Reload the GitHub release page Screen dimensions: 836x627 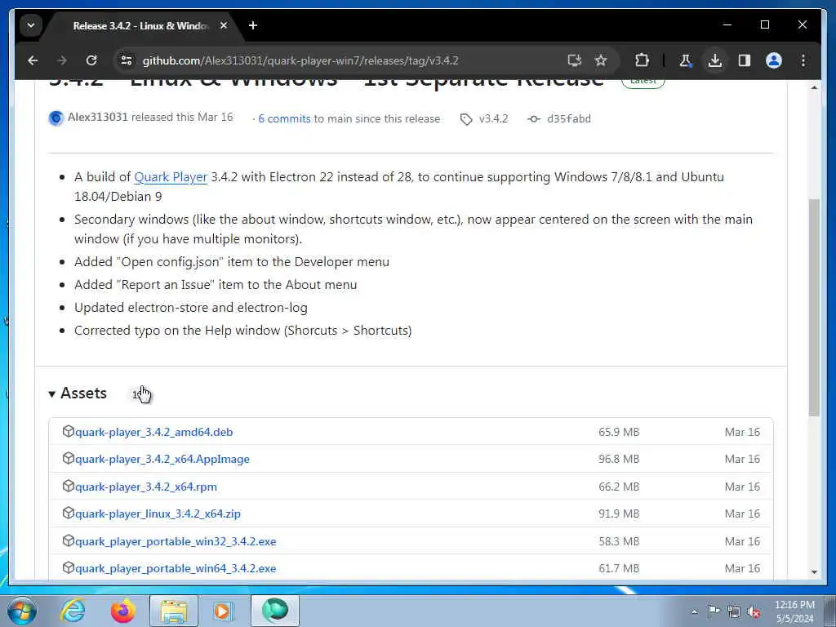click(91, 60)
